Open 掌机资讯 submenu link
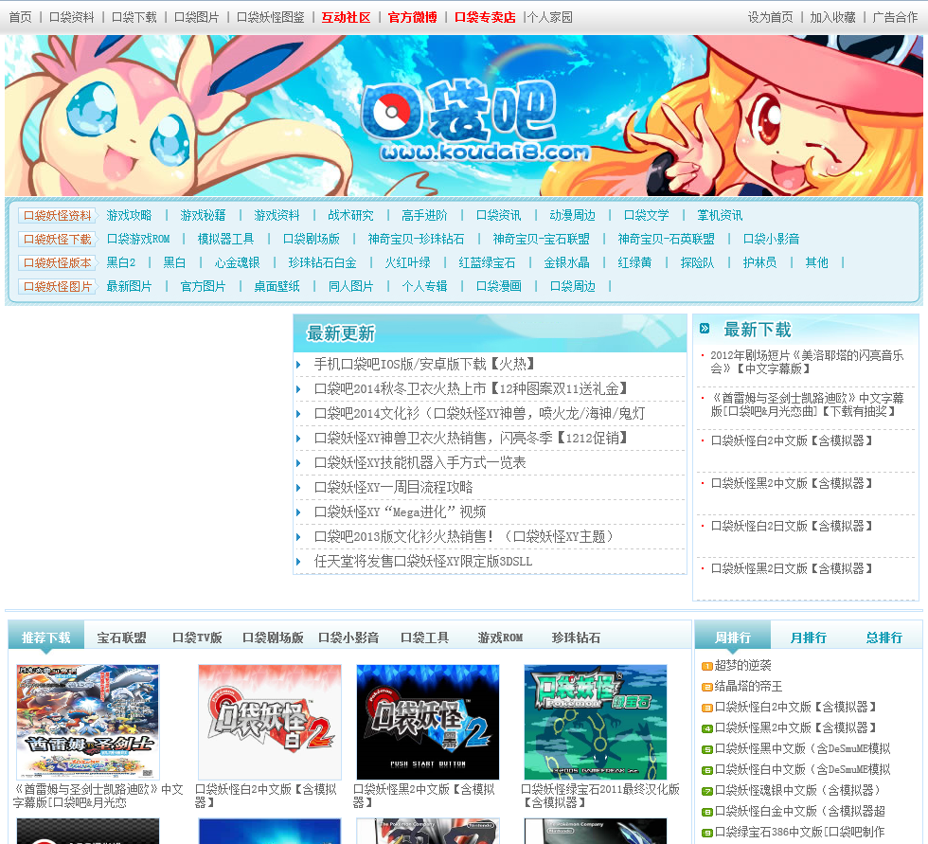 pos(720,215)
